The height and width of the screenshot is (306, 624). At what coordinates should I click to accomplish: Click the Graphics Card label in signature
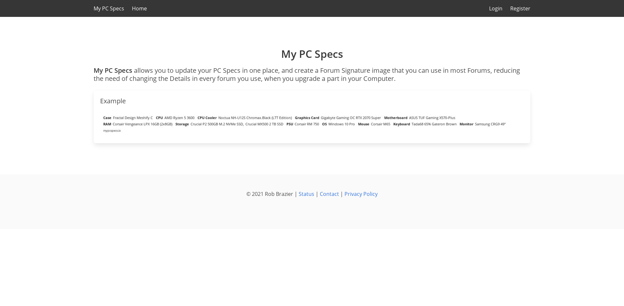pyautogui.click(x=307, y=118)
